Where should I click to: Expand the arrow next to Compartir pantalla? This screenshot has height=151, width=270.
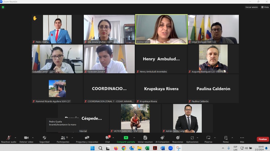[x=134, y=138]
